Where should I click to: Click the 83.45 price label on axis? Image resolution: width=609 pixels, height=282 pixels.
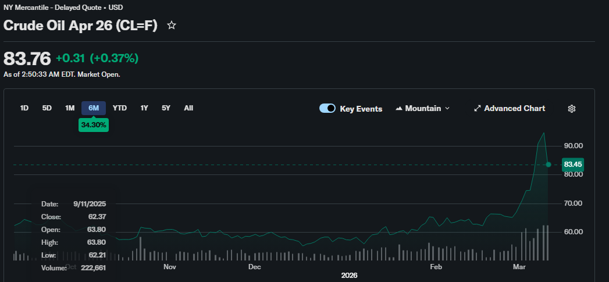click(573, 165)
